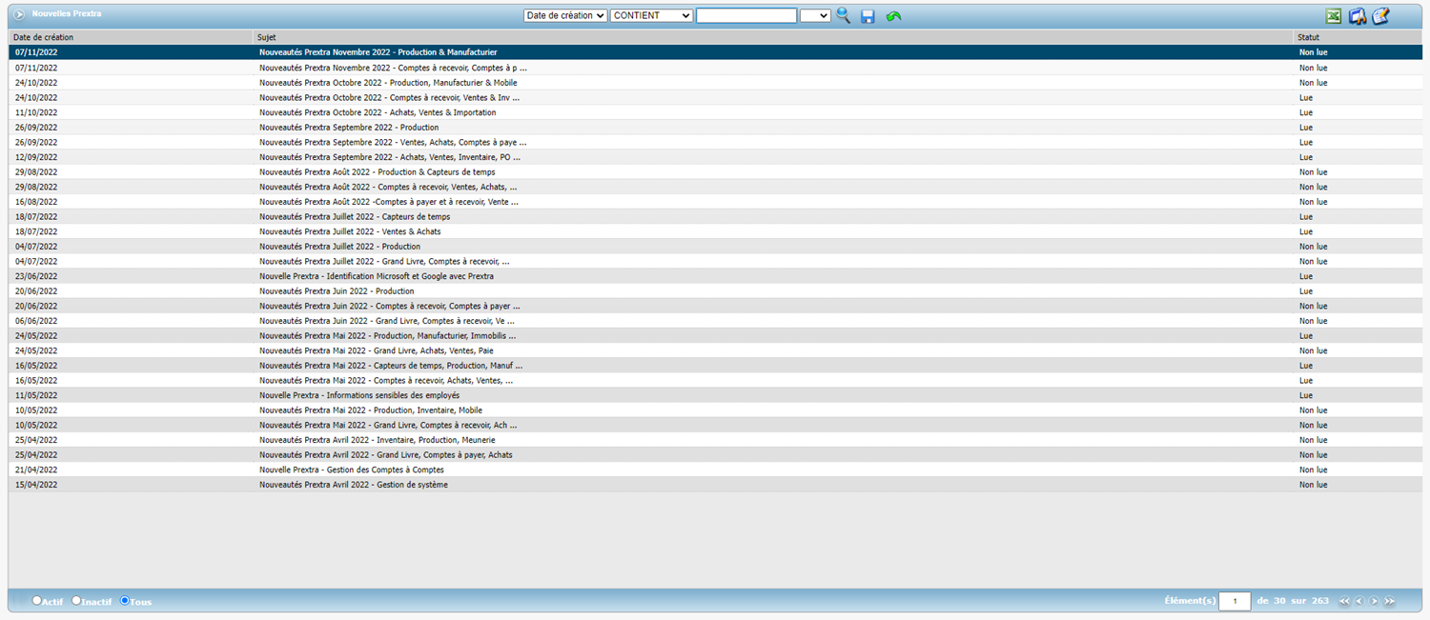Click the date 06/06/2022 cell
1430x620 pixels.
click(x=36, y=321)
